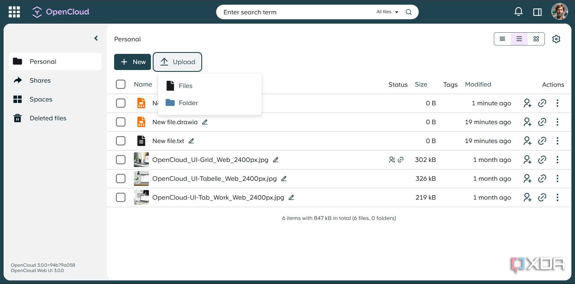Click the Status column header
575x284 pixels.
click(398, 85)
